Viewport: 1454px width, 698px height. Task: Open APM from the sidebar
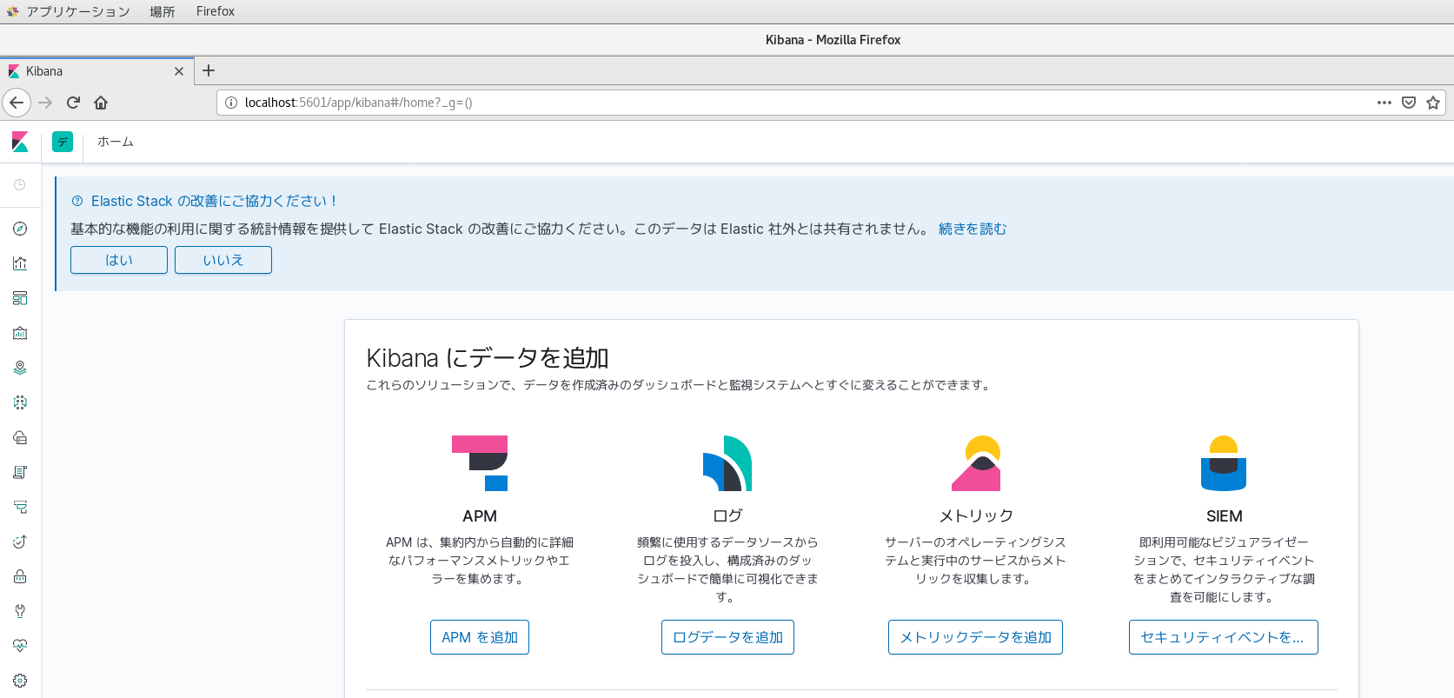click(x=20, y=507)
